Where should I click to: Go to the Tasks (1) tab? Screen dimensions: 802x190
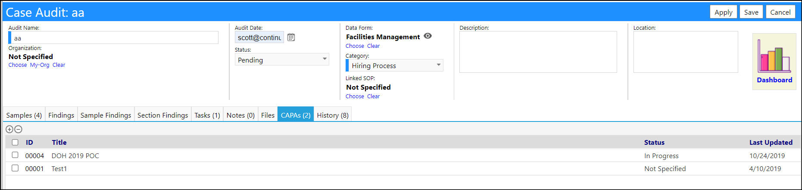(x=207, y=115)
